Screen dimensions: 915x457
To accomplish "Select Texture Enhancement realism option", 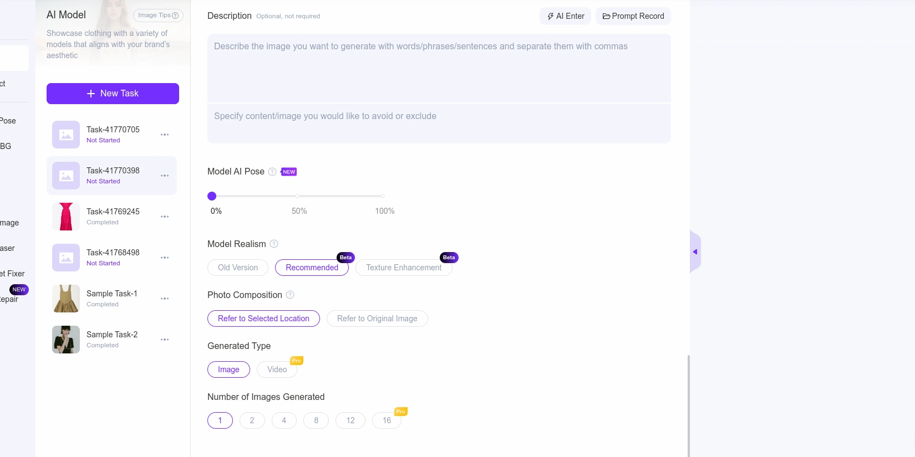I will 404,268.
